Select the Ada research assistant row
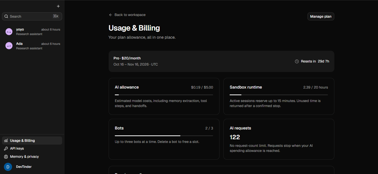Image resolution: width=378 pixels, height=174 pixels. [32, 46]
